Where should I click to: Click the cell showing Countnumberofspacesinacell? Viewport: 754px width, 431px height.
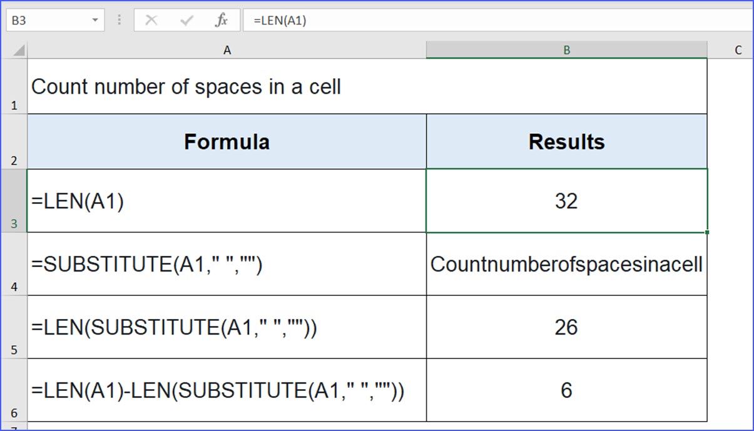click(566, 264)
